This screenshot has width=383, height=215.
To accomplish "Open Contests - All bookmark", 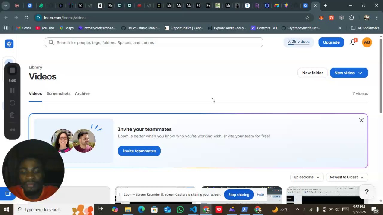I will [x=264, y=28].
